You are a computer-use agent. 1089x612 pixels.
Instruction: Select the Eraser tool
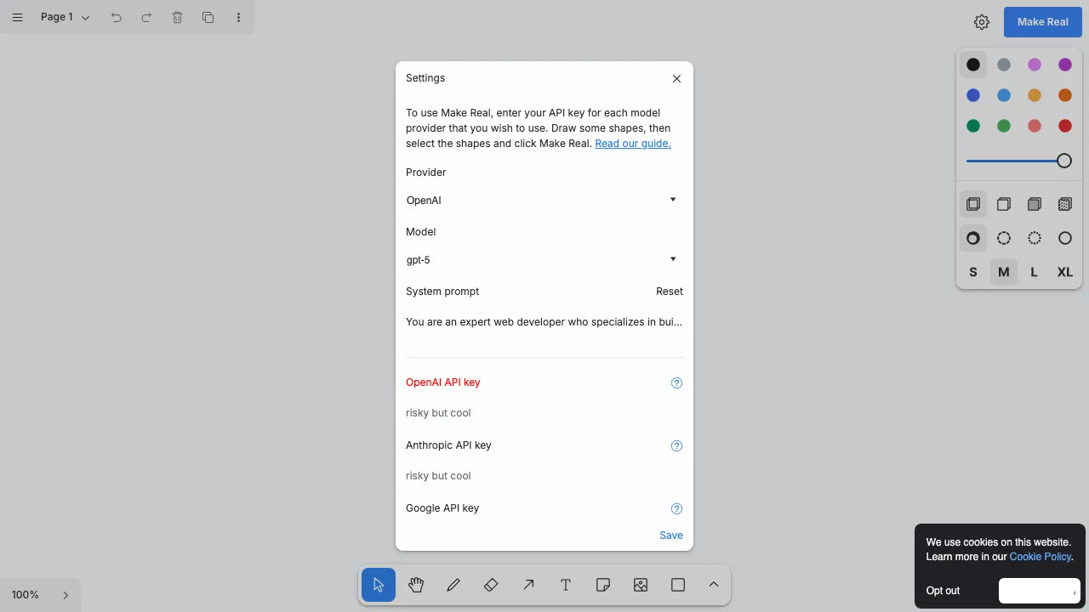491,585
